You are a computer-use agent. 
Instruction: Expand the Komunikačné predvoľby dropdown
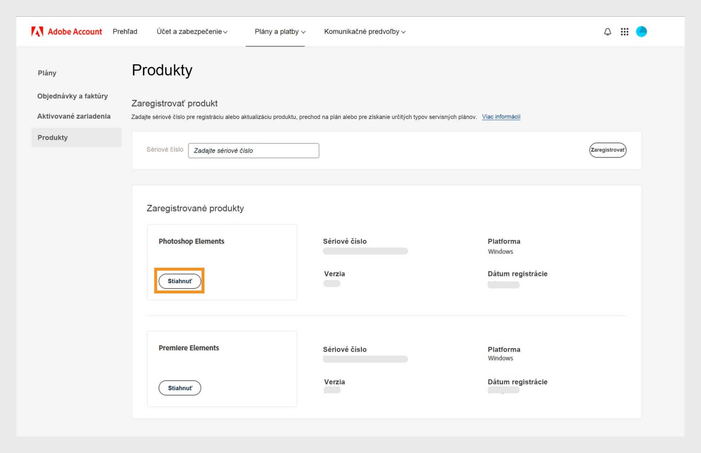coord(364,32)
